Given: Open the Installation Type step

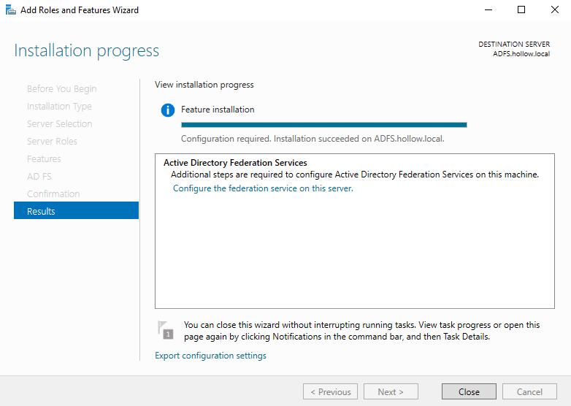Looking at the screenshot, I should coord(59,107).
